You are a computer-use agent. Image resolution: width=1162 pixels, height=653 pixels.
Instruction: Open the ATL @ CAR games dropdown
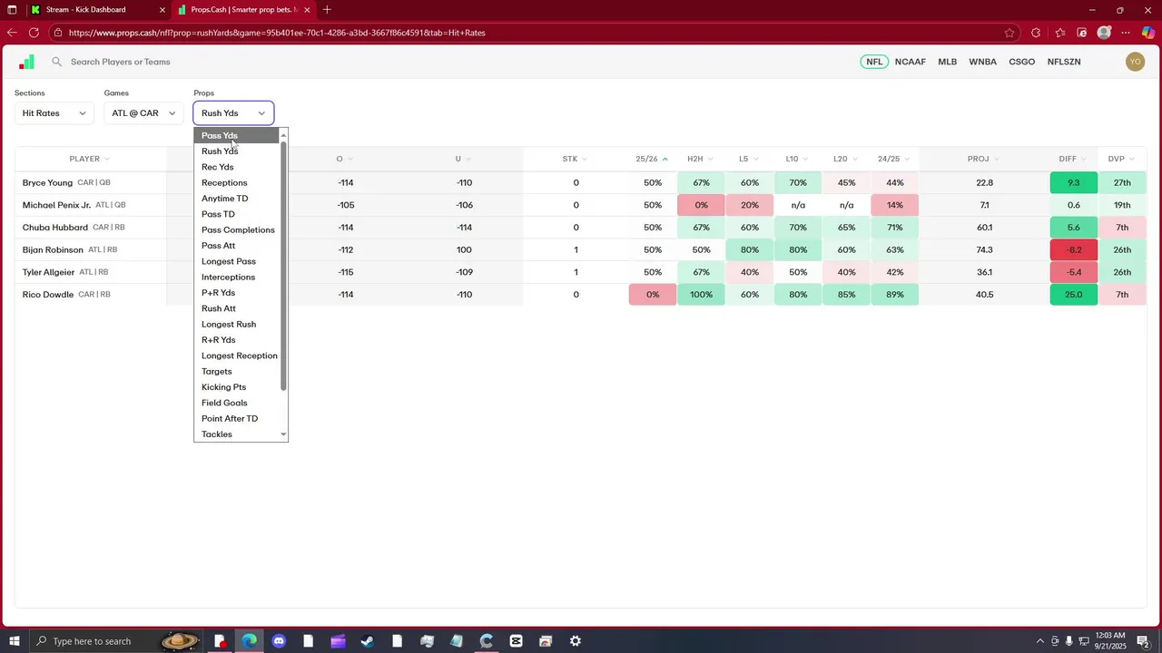pos(143,113)
